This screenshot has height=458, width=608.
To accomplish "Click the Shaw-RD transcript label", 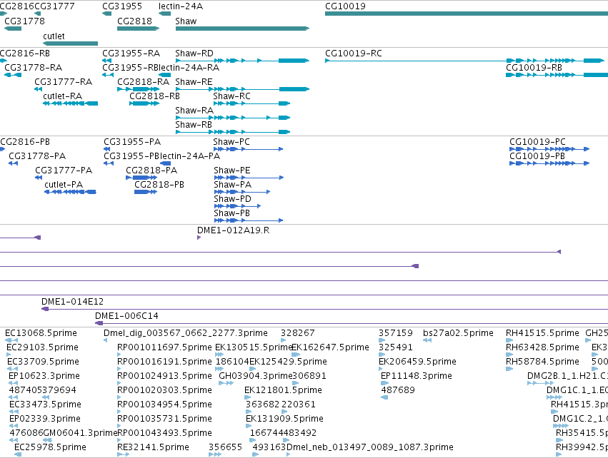I will coord(194,53).
